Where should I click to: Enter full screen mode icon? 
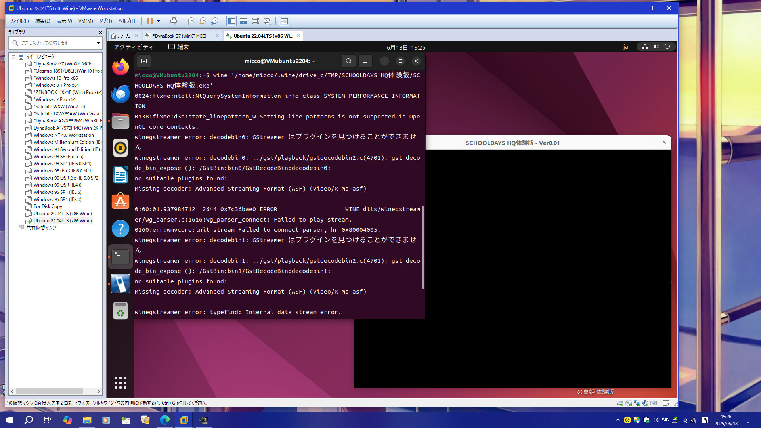255,21
